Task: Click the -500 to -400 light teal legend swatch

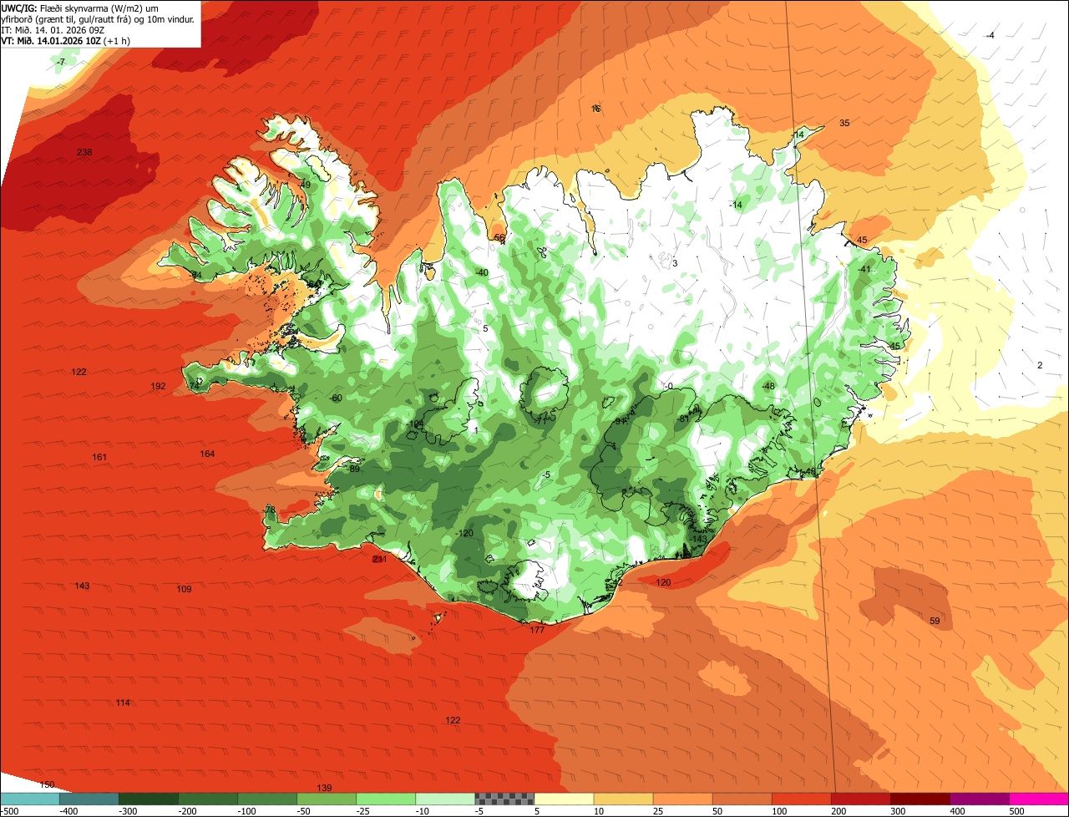Action: coord(29,799)
